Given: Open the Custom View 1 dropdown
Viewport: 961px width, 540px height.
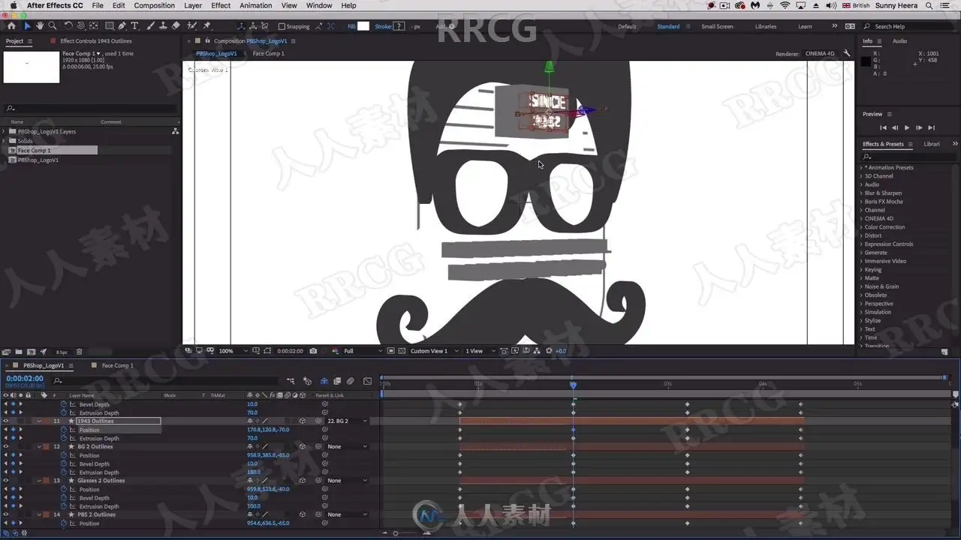Looking at the screenshot, I should tap(434, 351).
